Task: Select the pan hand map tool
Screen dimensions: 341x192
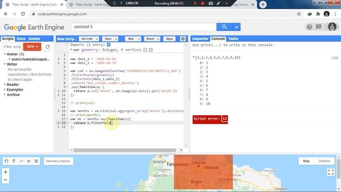Action: [6, 161]
